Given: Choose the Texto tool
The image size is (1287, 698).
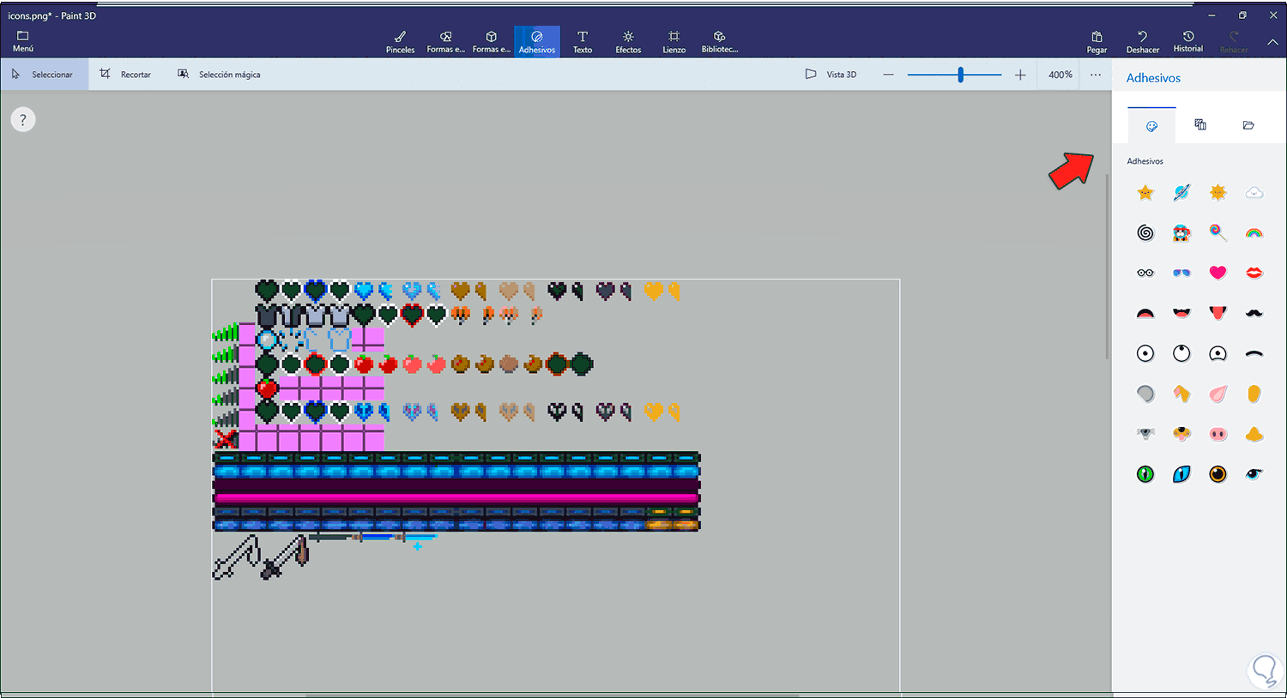Looking at the screenshot, I should pos(583,41).
